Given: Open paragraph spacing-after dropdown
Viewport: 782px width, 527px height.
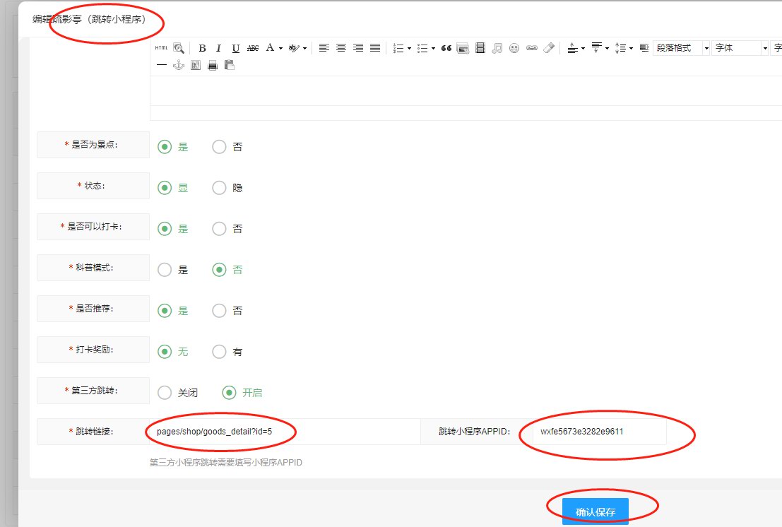Looking at the screenshot, I should [607, 48].
